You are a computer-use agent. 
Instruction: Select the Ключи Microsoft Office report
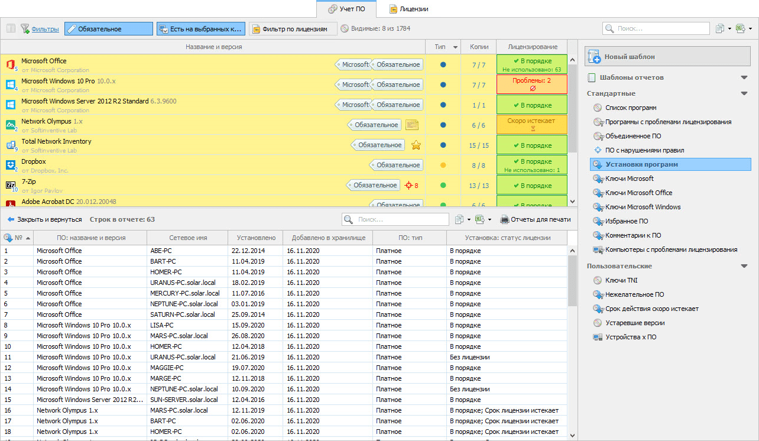coord(632,193)
